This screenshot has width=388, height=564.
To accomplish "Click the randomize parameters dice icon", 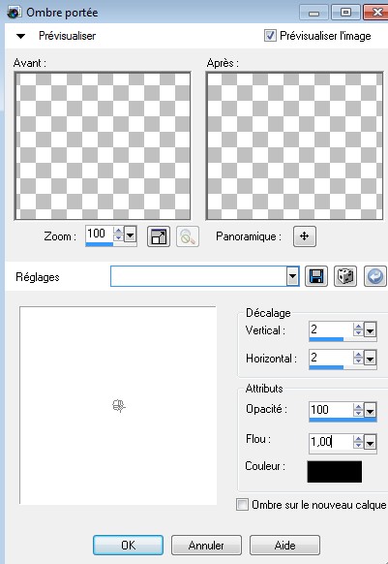I will [345, 276].
